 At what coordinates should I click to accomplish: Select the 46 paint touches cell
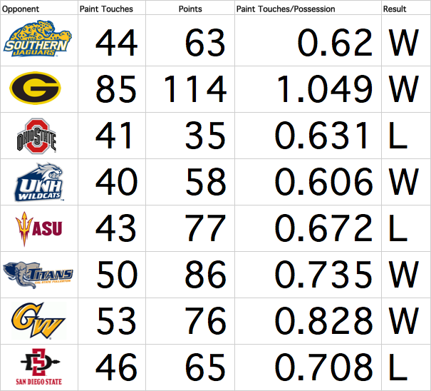115,367
